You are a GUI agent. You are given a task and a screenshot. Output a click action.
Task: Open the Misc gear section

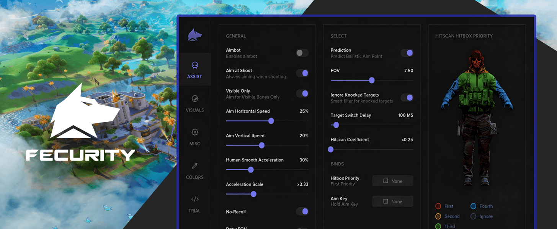[x=194, y=137]
